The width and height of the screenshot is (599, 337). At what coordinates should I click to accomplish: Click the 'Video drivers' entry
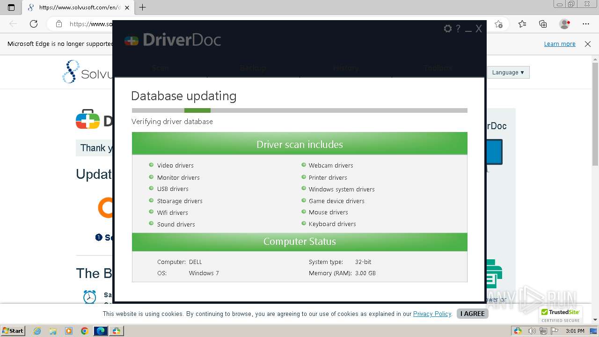[x=175, y=166]
